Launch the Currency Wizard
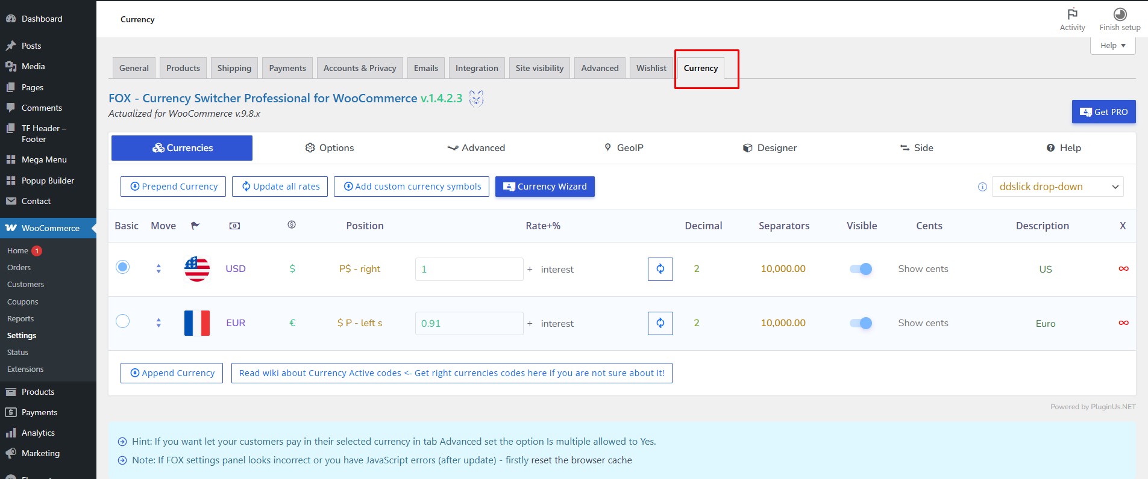The image size is (1148, 479). (x=545, y=187)
